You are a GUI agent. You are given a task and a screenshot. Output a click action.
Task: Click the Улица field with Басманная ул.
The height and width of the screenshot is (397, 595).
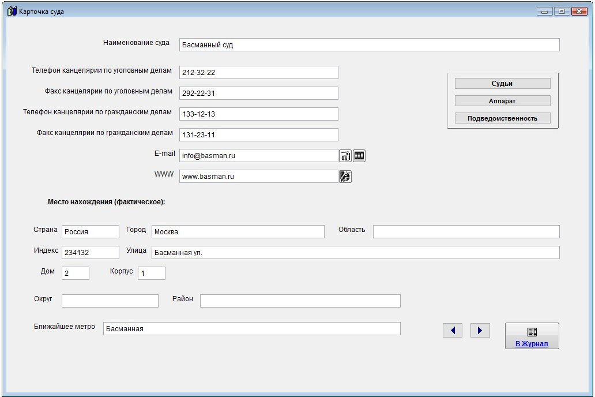(356, 253)
